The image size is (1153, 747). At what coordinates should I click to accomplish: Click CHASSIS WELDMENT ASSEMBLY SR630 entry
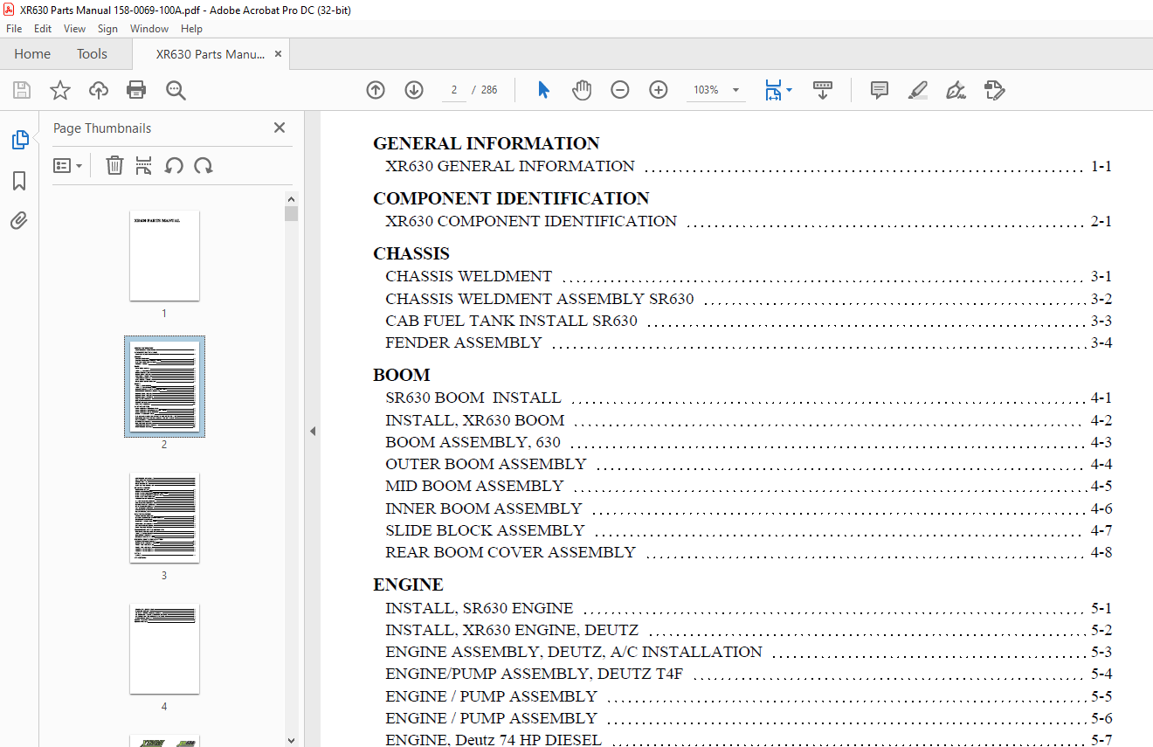(748, 299)
